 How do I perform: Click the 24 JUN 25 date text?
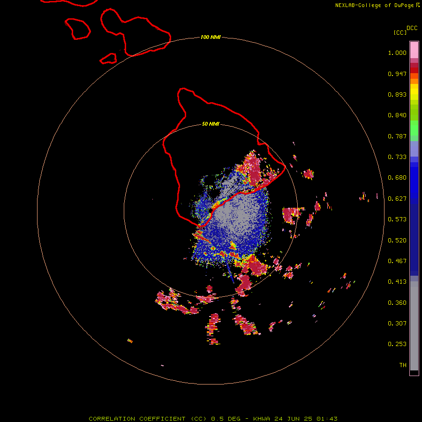(x=293, y=419)
